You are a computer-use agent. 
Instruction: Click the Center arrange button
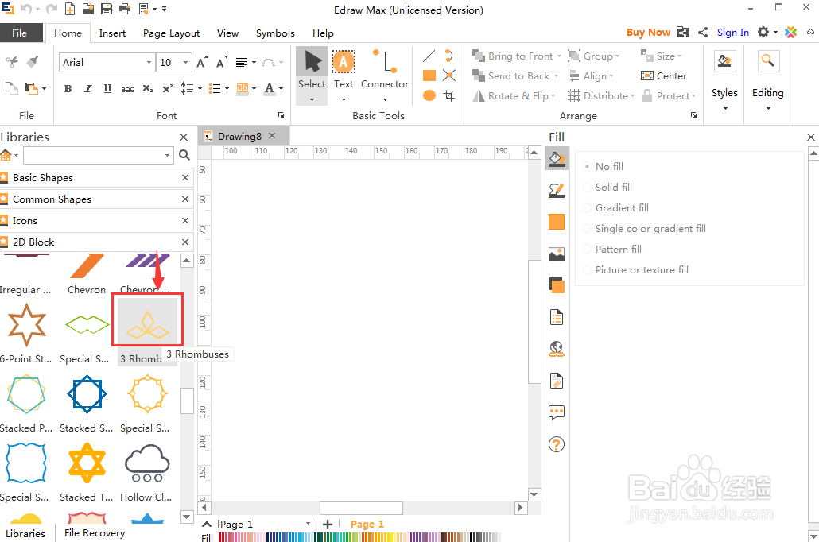click(664, 76)
